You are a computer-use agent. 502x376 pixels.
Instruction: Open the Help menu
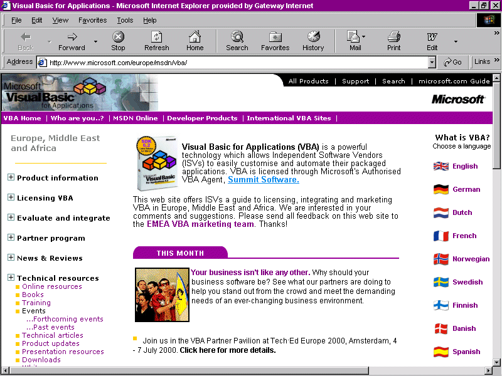coord(149,20)
